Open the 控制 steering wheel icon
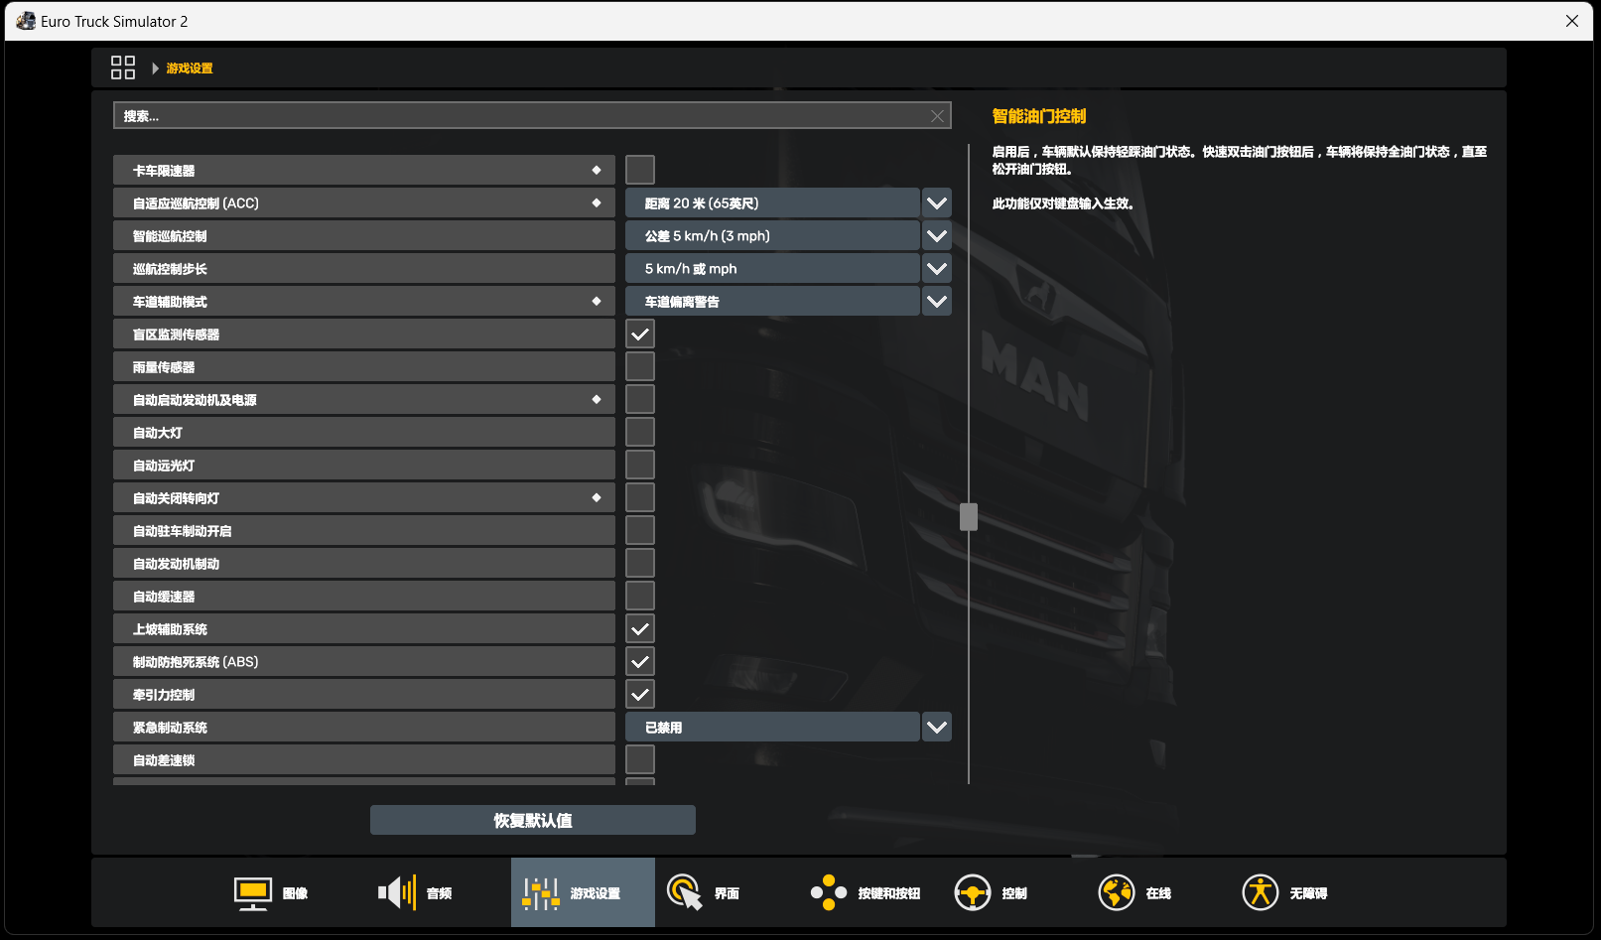Screen dimensions: 1601x940 [x=973, y=892]
